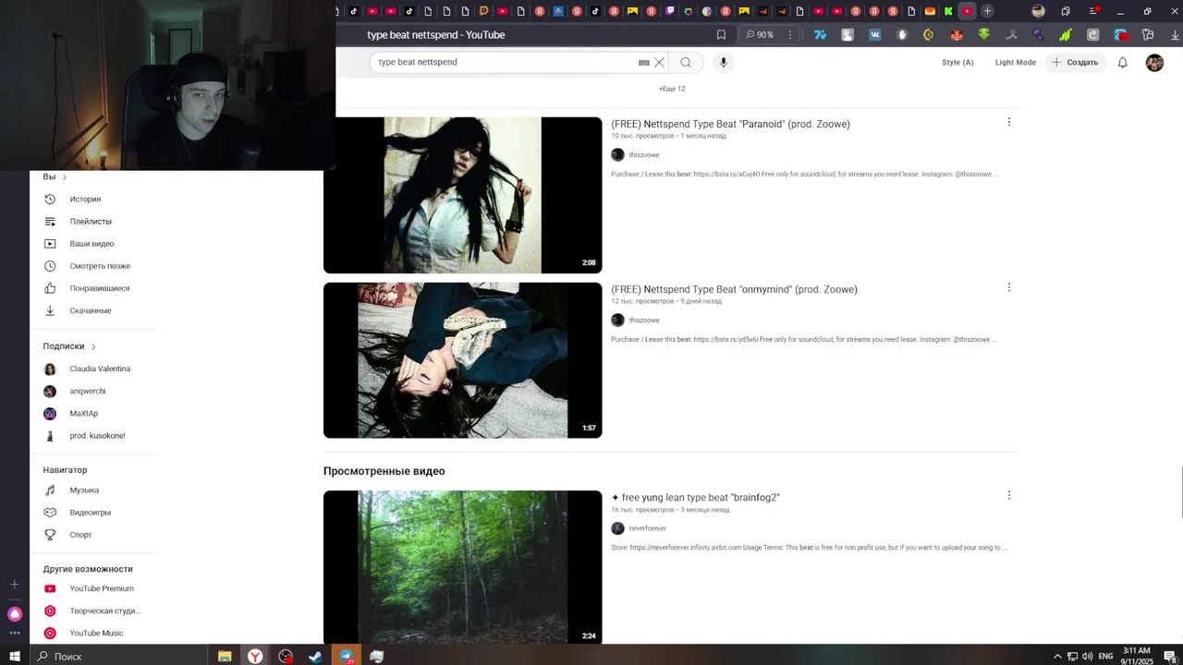Open the virtual keyboard icon in search box

tap(644, 63)
